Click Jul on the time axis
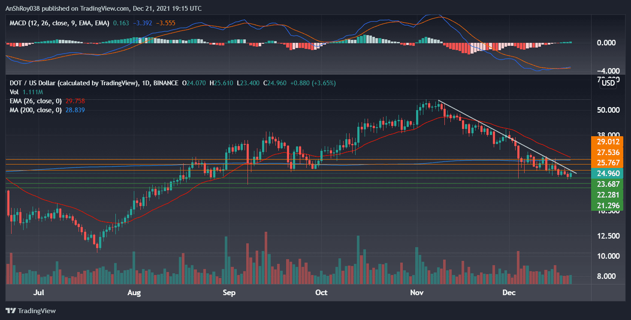631x320 pixels. pyautogui.click(x=39, y=293)
